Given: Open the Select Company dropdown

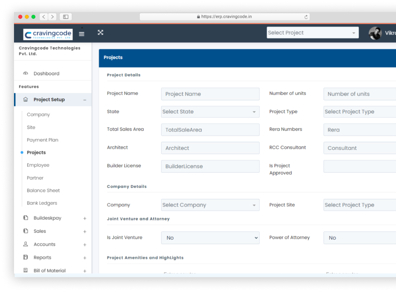Looking at the screenshot, I should pos(210,205).
